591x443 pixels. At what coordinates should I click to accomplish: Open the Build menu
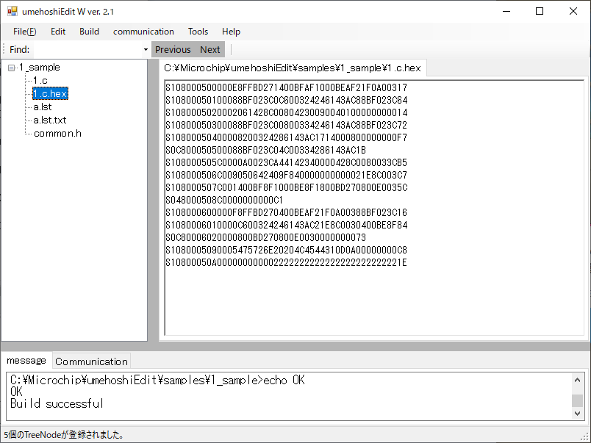(x=89, y=32)
